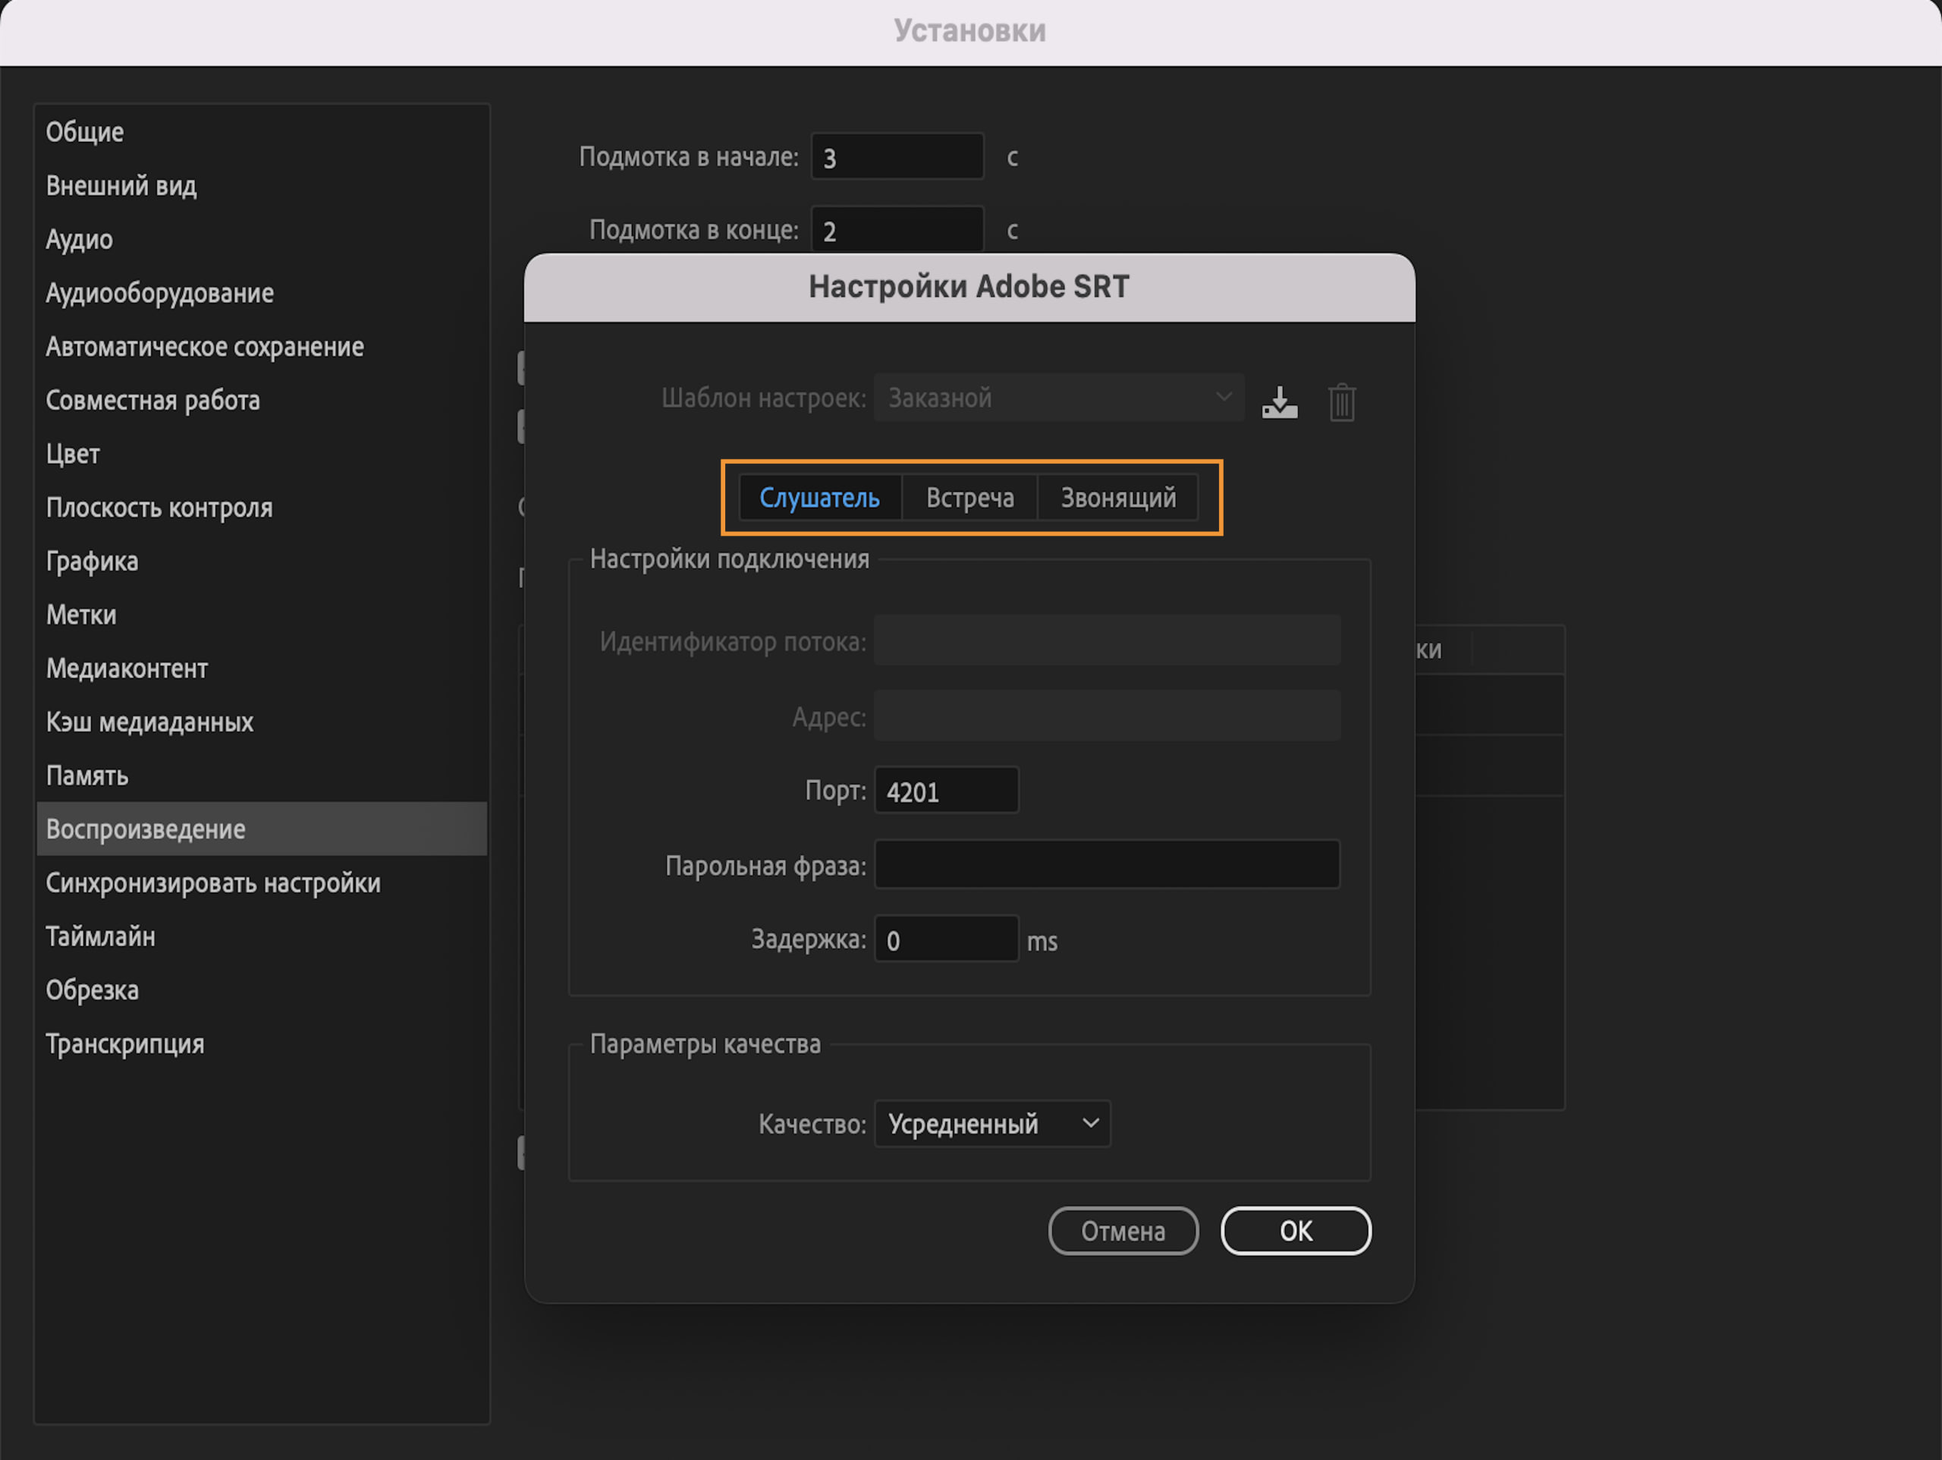The width and height of the screenshot is (1942, 1460).
Task: Click the Парольная фраза input field
Action: pos(1107,864)
